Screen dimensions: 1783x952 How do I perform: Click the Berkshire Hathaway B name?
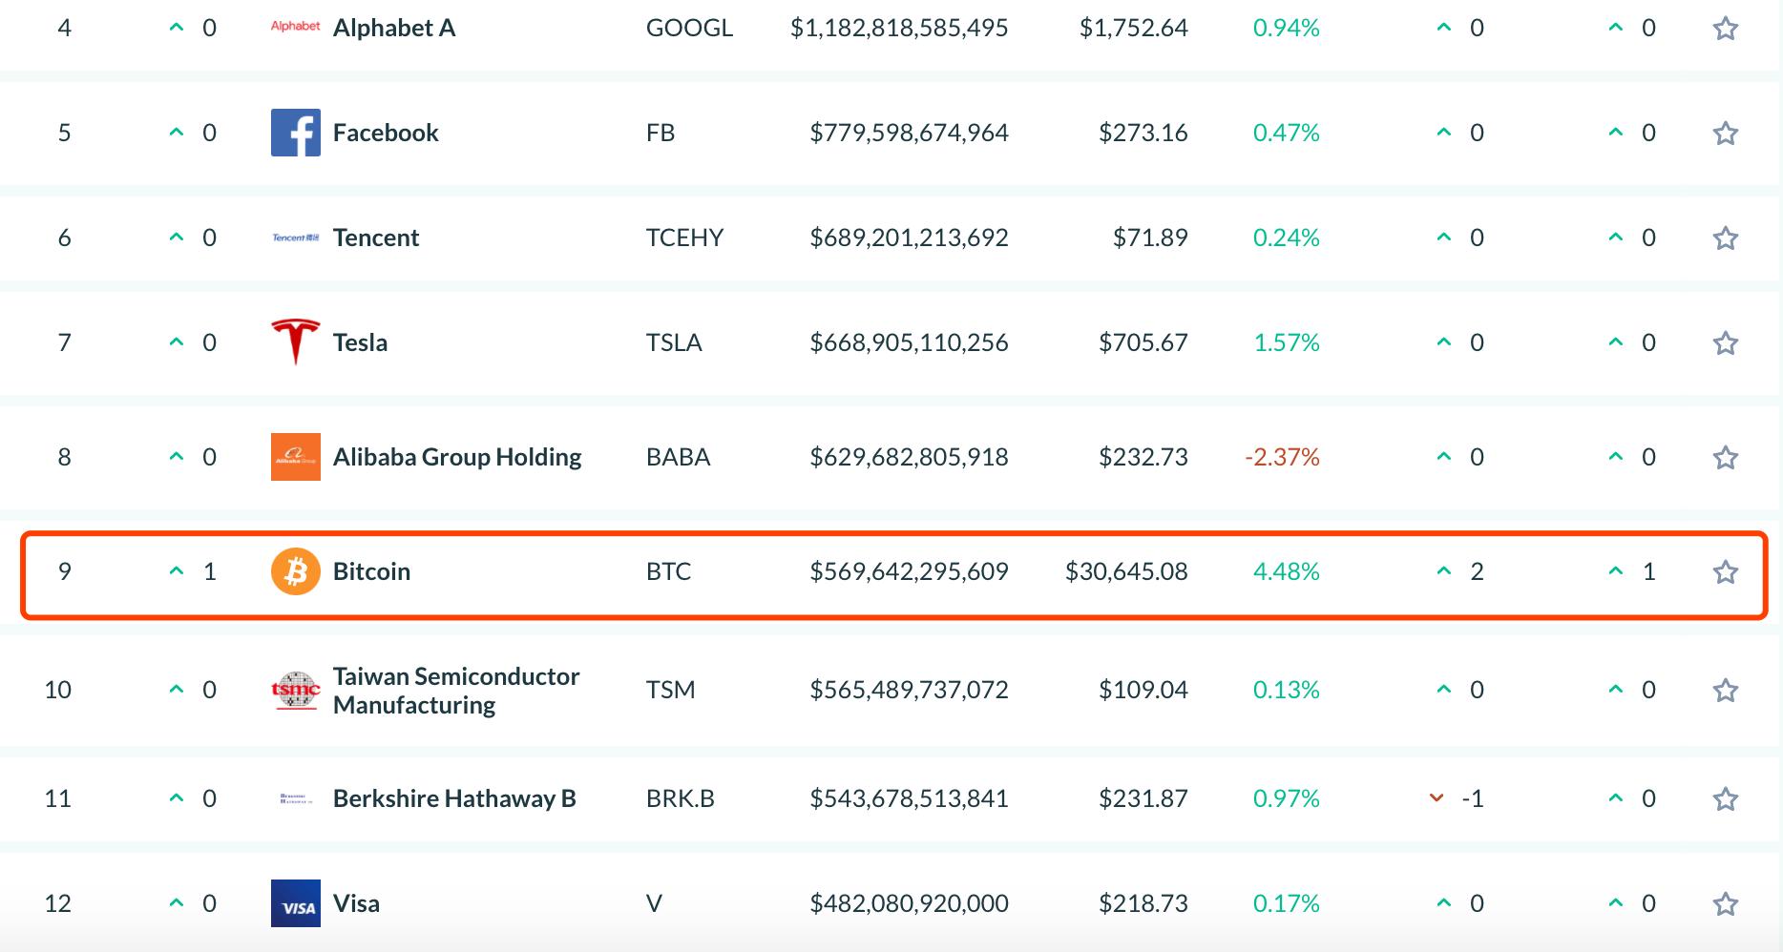454,798
